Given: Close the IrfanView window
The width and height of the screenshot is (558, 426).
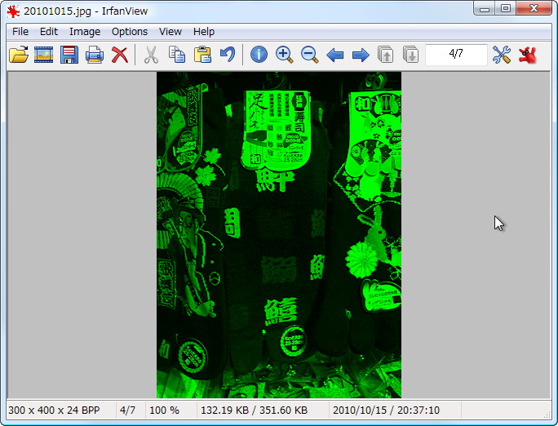Looking at the screenshot, I should (x=534, y=8).
